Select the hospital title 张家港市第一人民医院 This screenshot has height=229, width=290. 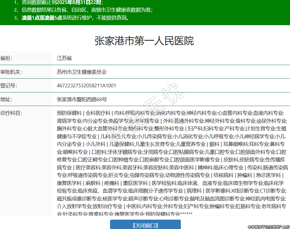tap(144, 41)
